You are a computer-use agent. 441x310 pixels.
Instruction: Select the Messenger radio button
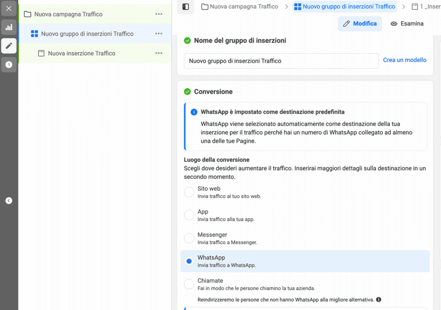pos(189,238)
